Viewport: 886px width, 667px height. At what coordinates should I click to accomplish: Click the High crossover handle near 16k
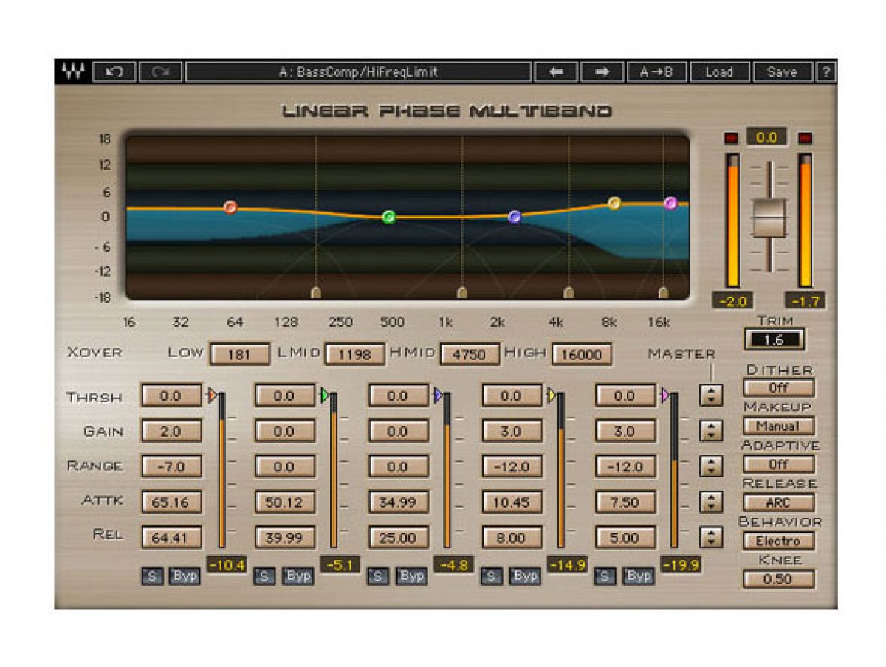click(x=663, y=293)
